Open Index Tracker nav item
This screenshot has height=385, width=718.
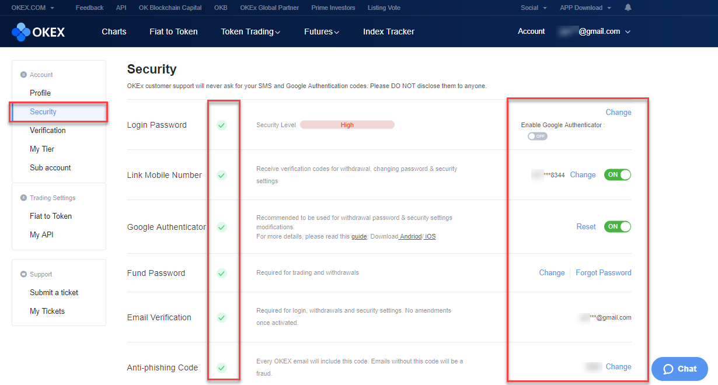click(x=389, y=32)
